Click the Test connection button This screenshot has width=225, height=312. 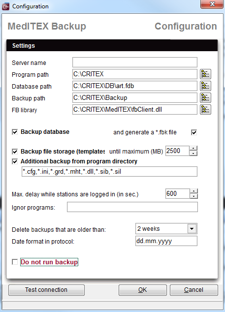(46, 290)
